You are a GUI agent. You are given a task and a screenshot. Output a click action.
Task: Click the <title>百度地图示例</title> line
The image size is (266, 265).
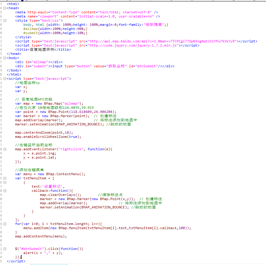(43, 50)
